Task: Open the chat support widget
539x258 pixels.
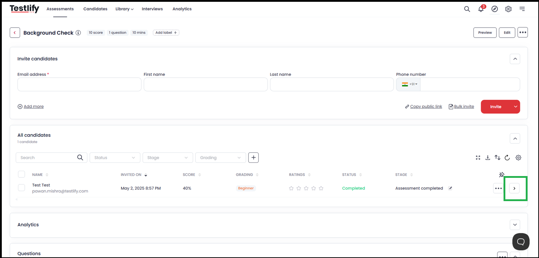Action: point(521,242)
